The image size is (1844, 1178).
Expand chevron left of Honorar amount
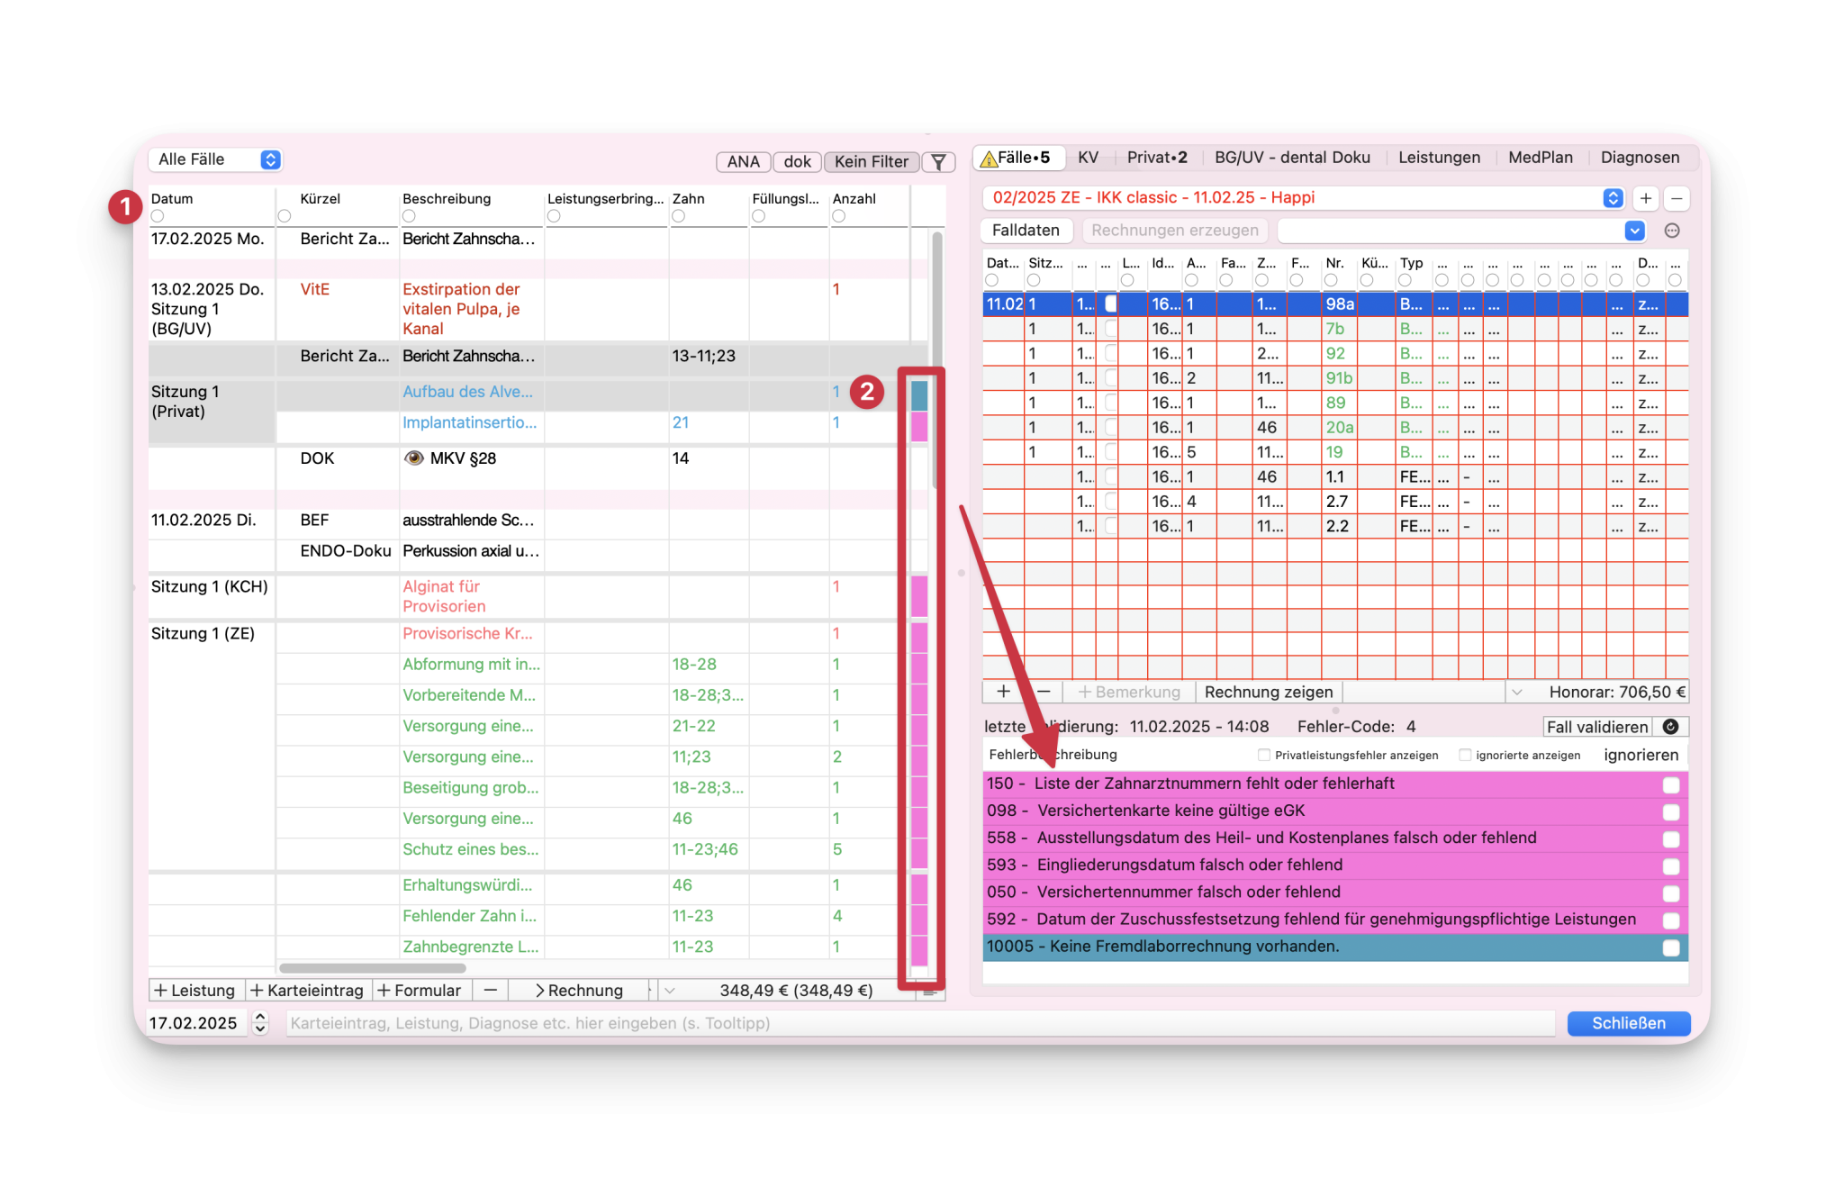[1517, 692]
